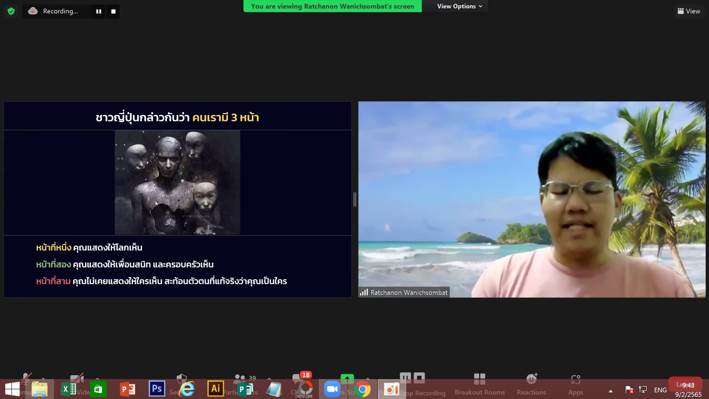Open Microsoft Store from taskbar
This screenshot has width=709, height=399.
point(98,389)
